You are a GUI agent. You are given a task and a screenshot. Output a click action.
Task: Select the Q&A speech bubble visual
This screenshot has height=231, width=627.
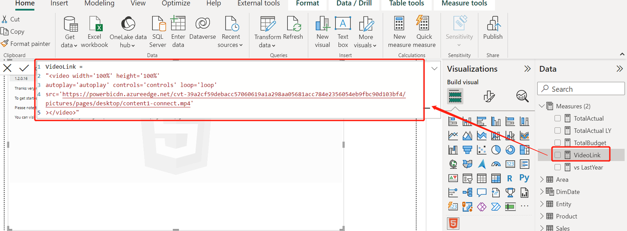point(482,192)
